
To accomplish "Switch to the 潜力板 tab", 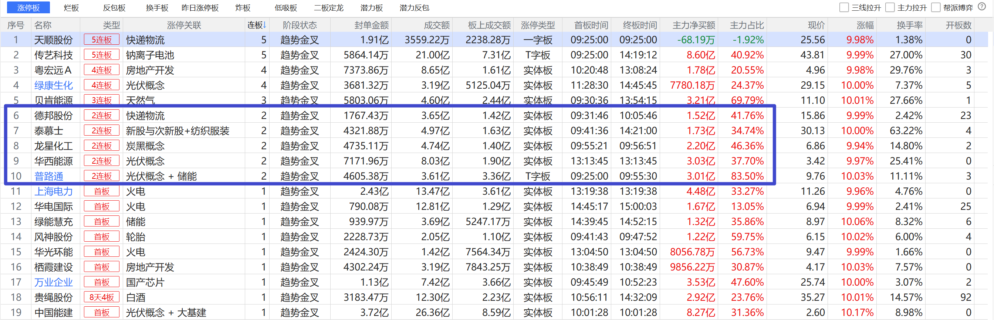I will 371,8.
